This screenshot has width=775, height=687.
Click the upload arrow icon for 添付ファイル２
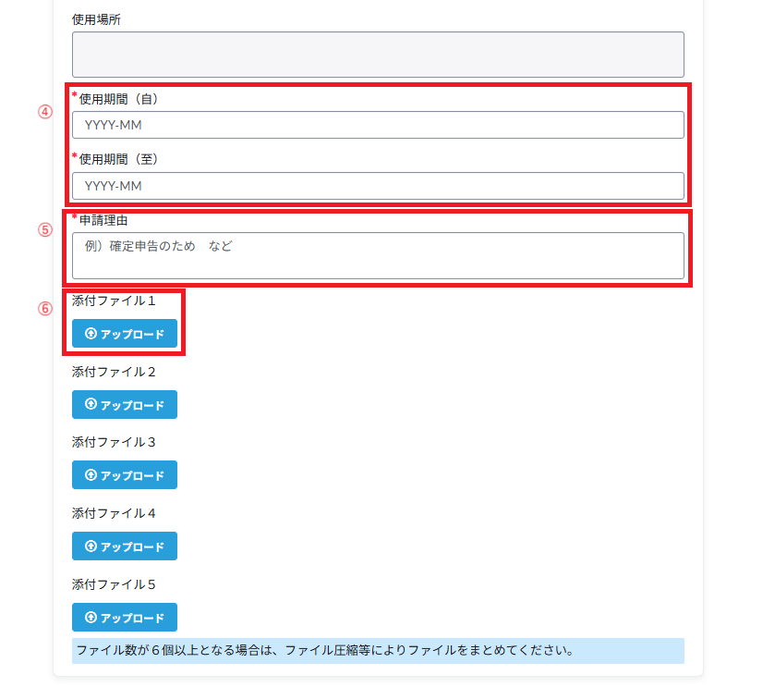[x=91, y=404]
